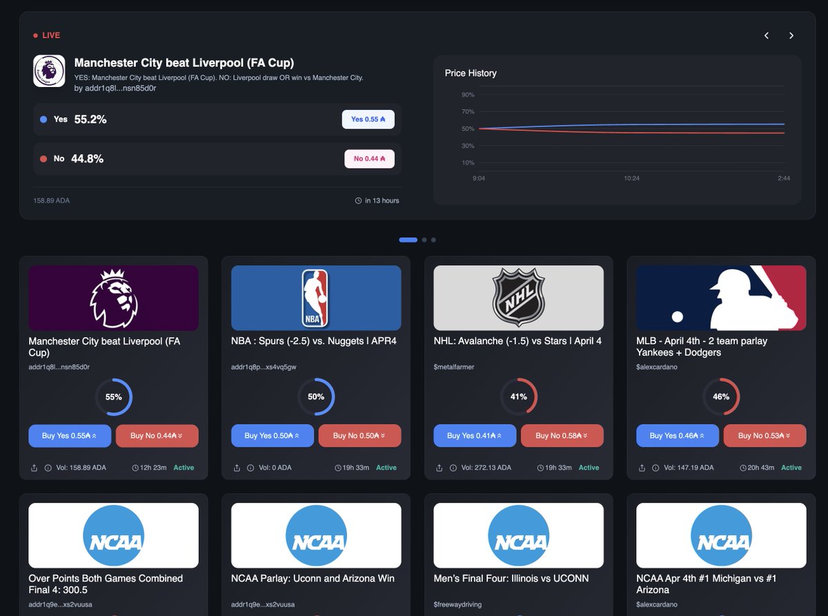The height and width of the screenshot is (616, 828).
Task: Click Buy Yes 0.41 on Avalanche vs Stars card
Action: (x=475, y=436)
